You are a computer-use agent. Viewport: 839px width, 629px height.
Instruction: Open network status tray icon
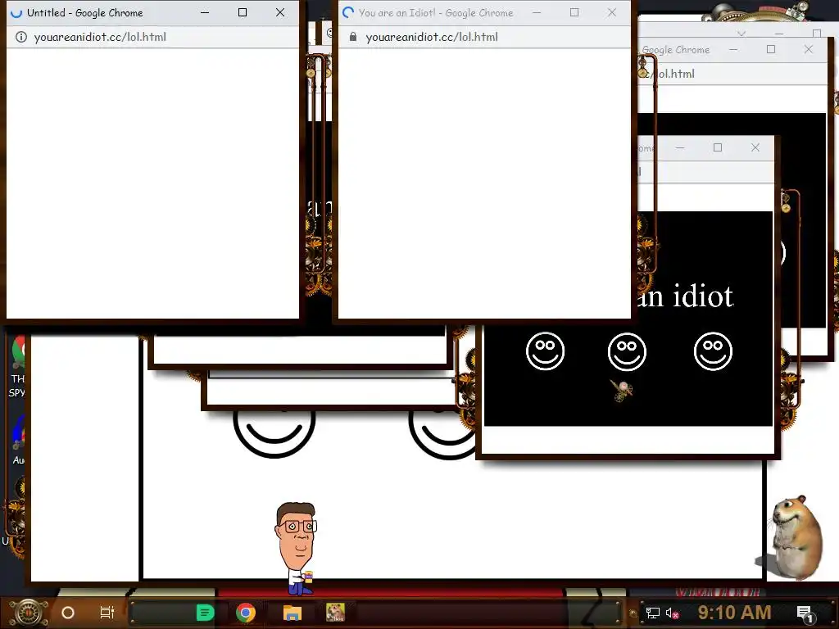[652, 613]
